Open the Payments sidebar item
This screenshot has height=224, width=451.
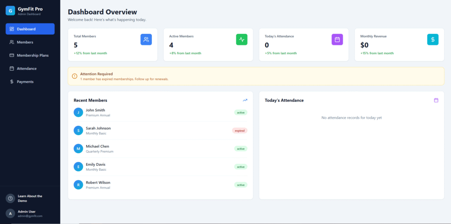point(25,82)
